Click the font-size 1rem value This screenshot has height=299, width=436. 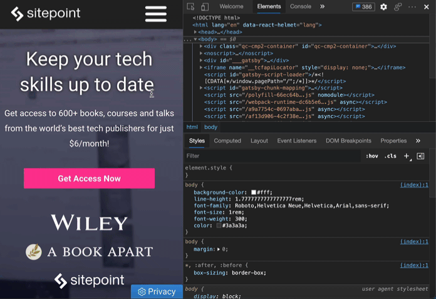236,213
